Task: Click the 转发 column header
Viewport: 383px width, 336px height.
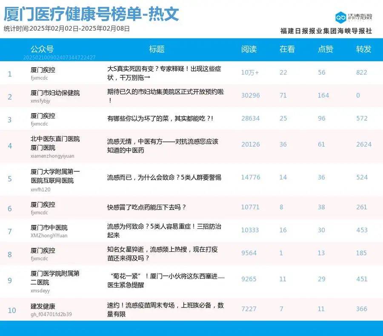Action: tap(364, 49)
